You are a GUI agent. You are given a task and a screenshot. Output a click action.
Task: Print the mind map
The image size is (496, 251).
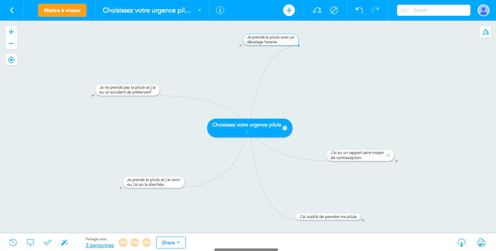(481, 242)
